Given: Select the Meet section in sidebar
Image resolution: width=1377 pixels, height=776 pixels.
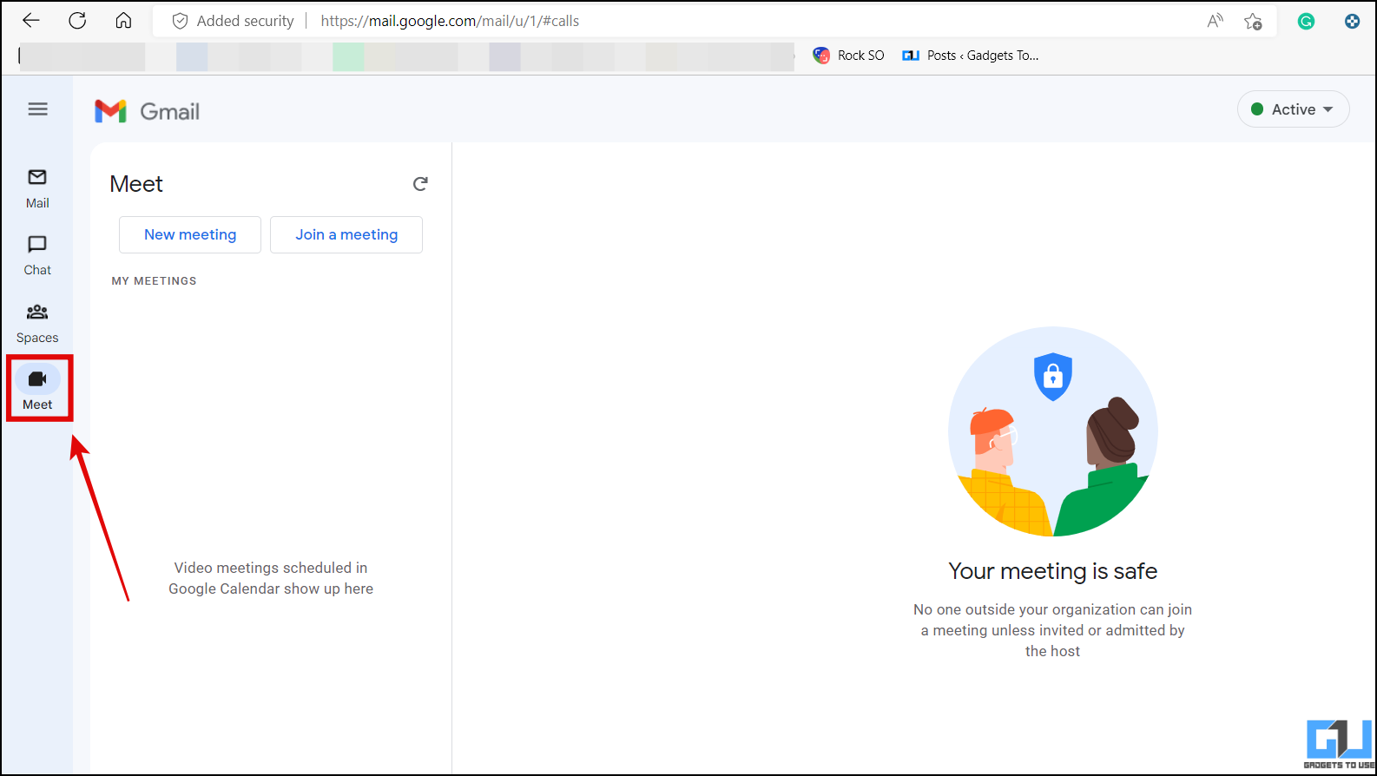Looking at the screenshot, I should pos(37,389).
